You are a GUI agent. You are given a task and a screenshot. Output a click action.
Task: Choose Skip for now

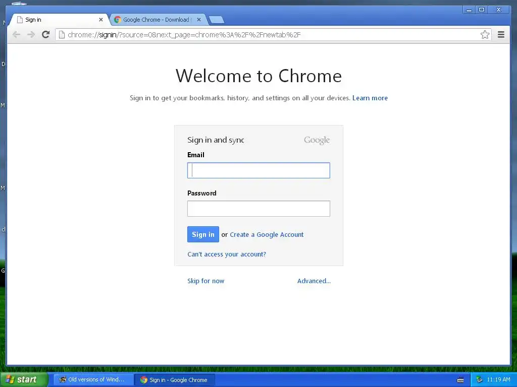tap(206, 281)
